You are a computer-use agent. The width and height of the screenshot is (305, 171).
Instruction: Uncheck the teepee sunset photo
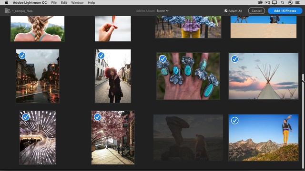click(235, 59)
